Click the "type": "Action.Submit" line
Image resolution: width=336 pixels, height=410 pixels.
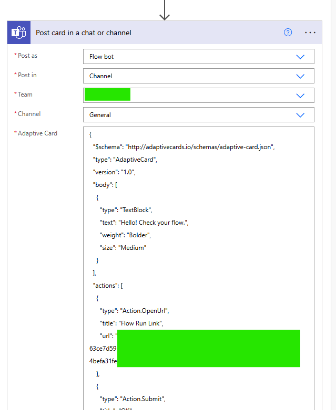coord(133,399)
